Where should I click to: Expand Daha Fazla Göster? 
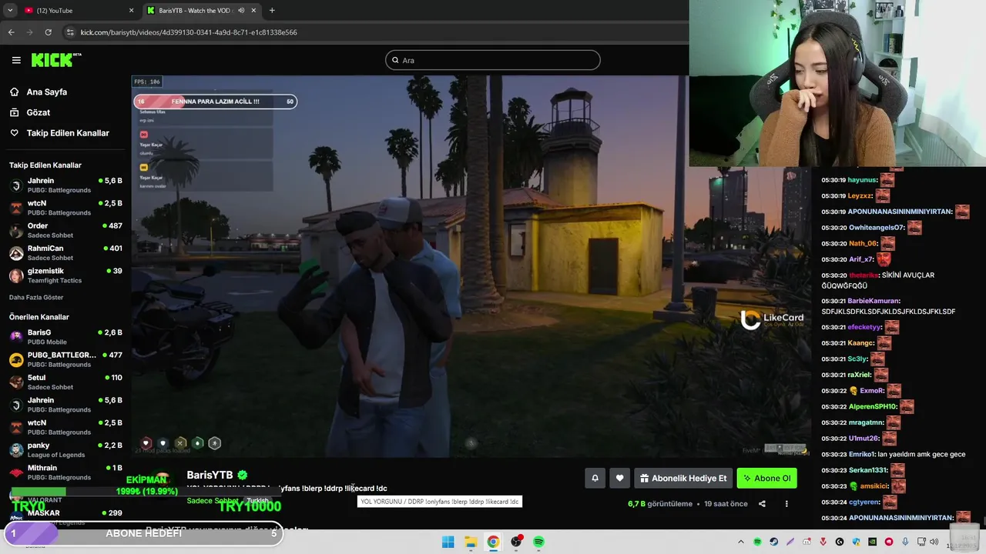click(x=36, y=297)
